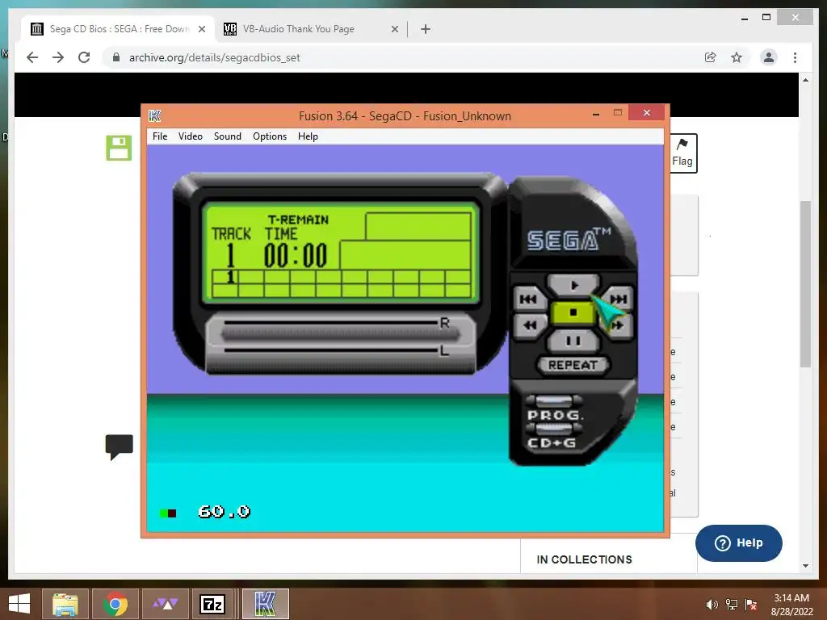
Task: Rewind using the double-left arrow button
Action: pyautogui.click(x=530, y=325)
